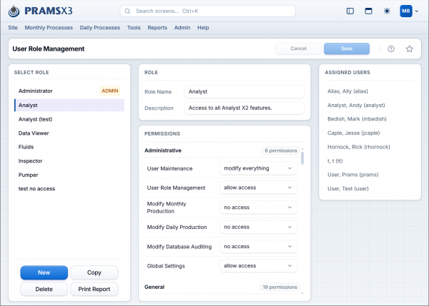The width and height of the screenshot is (429, 306).
Task: Open the Tools menu
Action: 134,28
